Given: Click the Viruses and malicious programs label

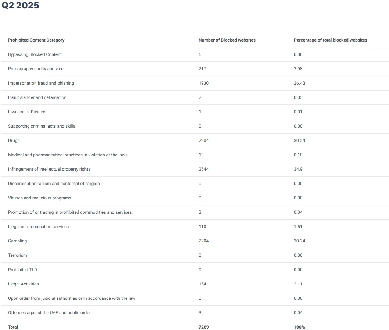Looking at the screenshot, I should [x=40, y=198].
